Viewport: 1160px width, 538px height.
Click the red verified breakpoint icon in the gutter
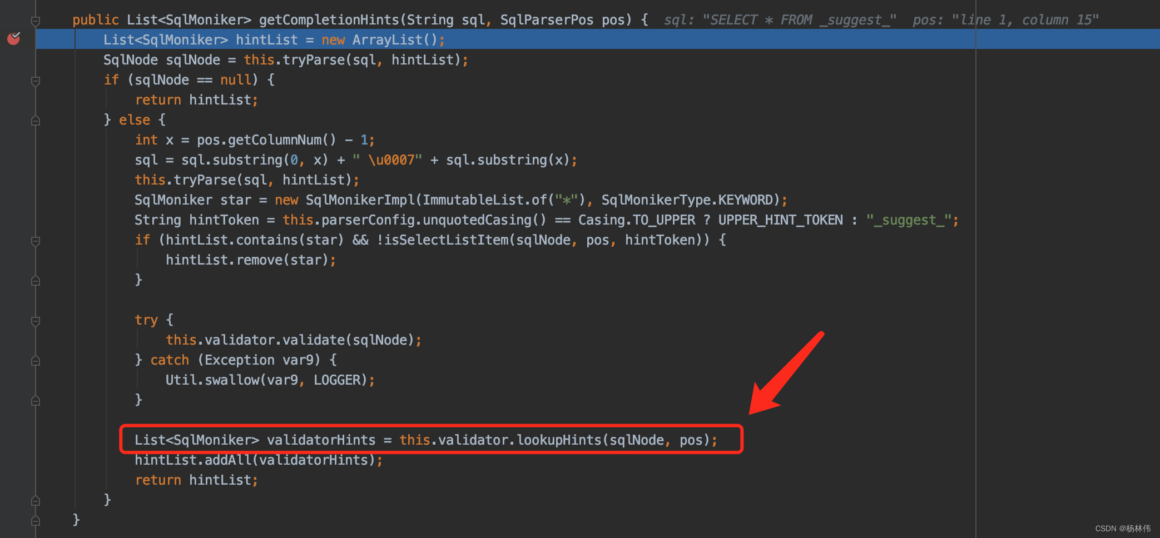(x=13, y=39)
